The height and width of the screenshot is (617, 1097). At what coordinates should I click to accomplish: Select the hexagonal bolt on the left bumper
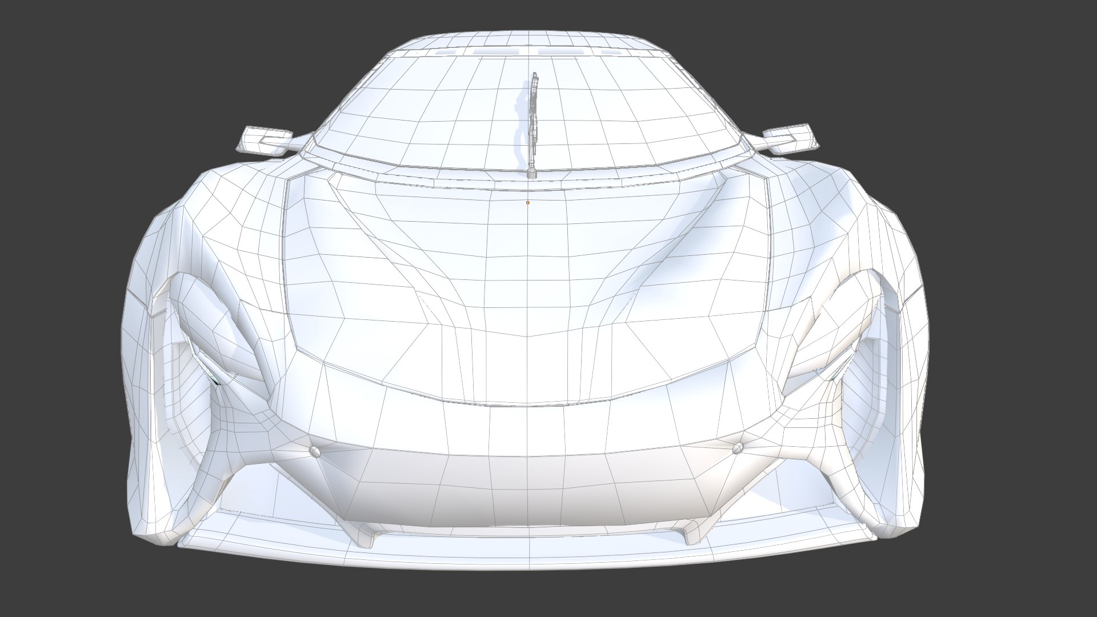pos(315,451)
